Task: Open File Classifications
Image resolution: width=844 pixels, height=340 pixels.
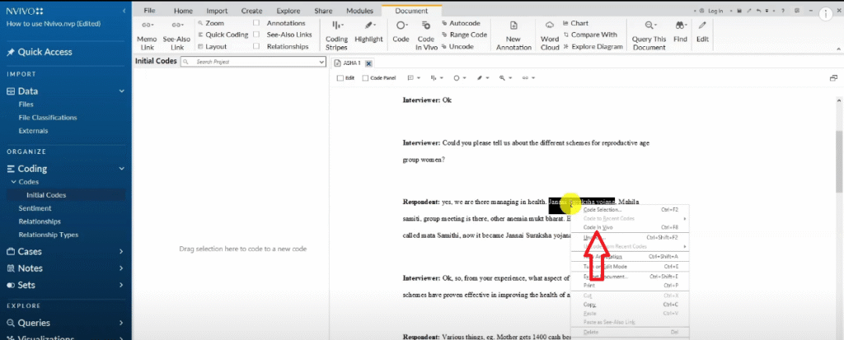Action: [47, 117]
